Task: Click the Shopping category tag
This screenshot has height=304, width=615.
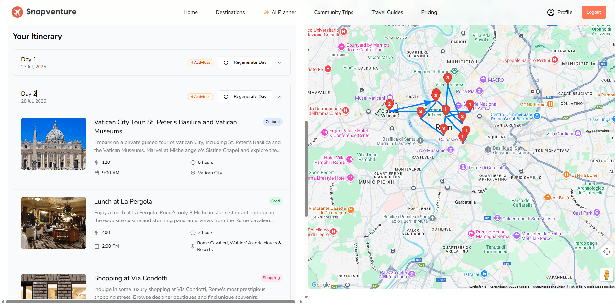Action: coord(271,278)
